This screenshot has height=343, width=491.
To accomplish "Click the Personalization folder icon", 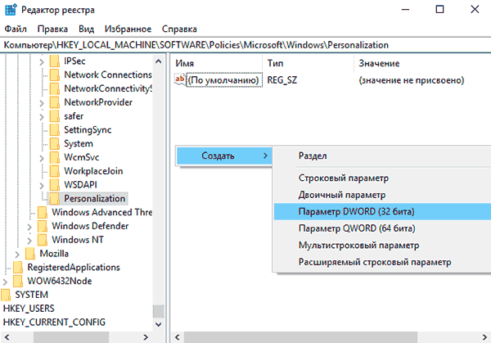I will tap(55, 199).
